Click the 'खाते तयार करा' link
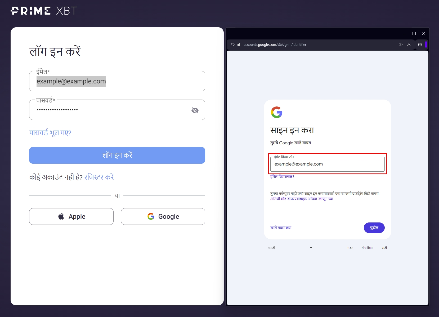This screenshot has height=317, width=439. point(281,228)
